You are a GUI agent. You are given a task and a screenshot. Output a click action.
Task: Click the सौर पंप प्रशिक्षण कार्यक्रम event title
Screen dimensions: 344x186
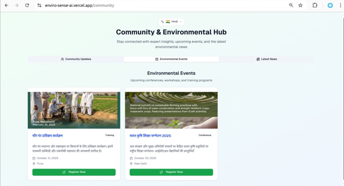[x=48, y=136]
